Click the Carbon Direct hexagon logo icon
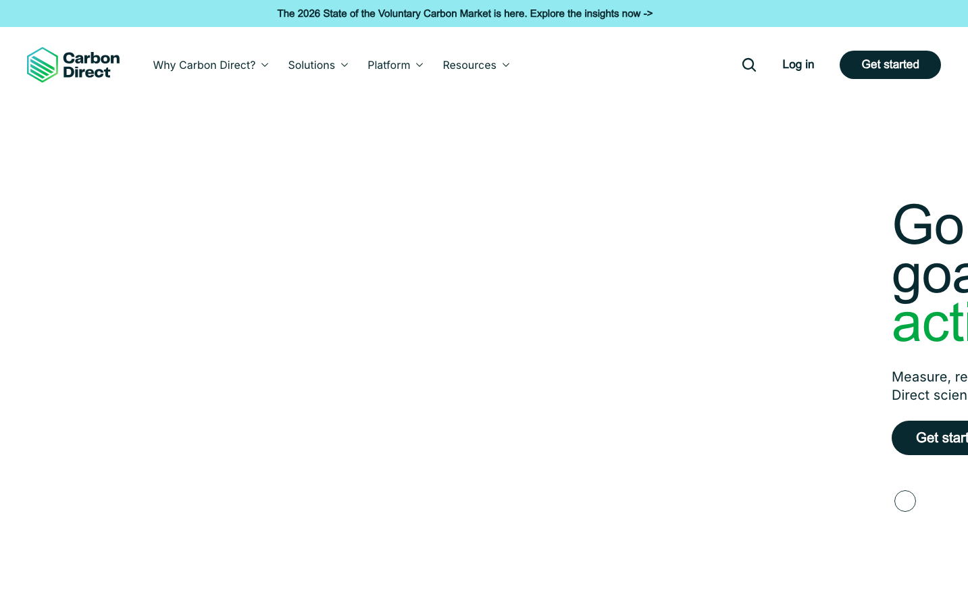This screenshot has height=603, width=968. pyautogui.click(x=42, y=65)
